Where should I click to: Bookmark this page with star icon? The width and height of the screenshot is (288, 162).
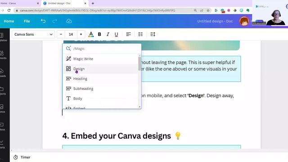pos(208,10)
